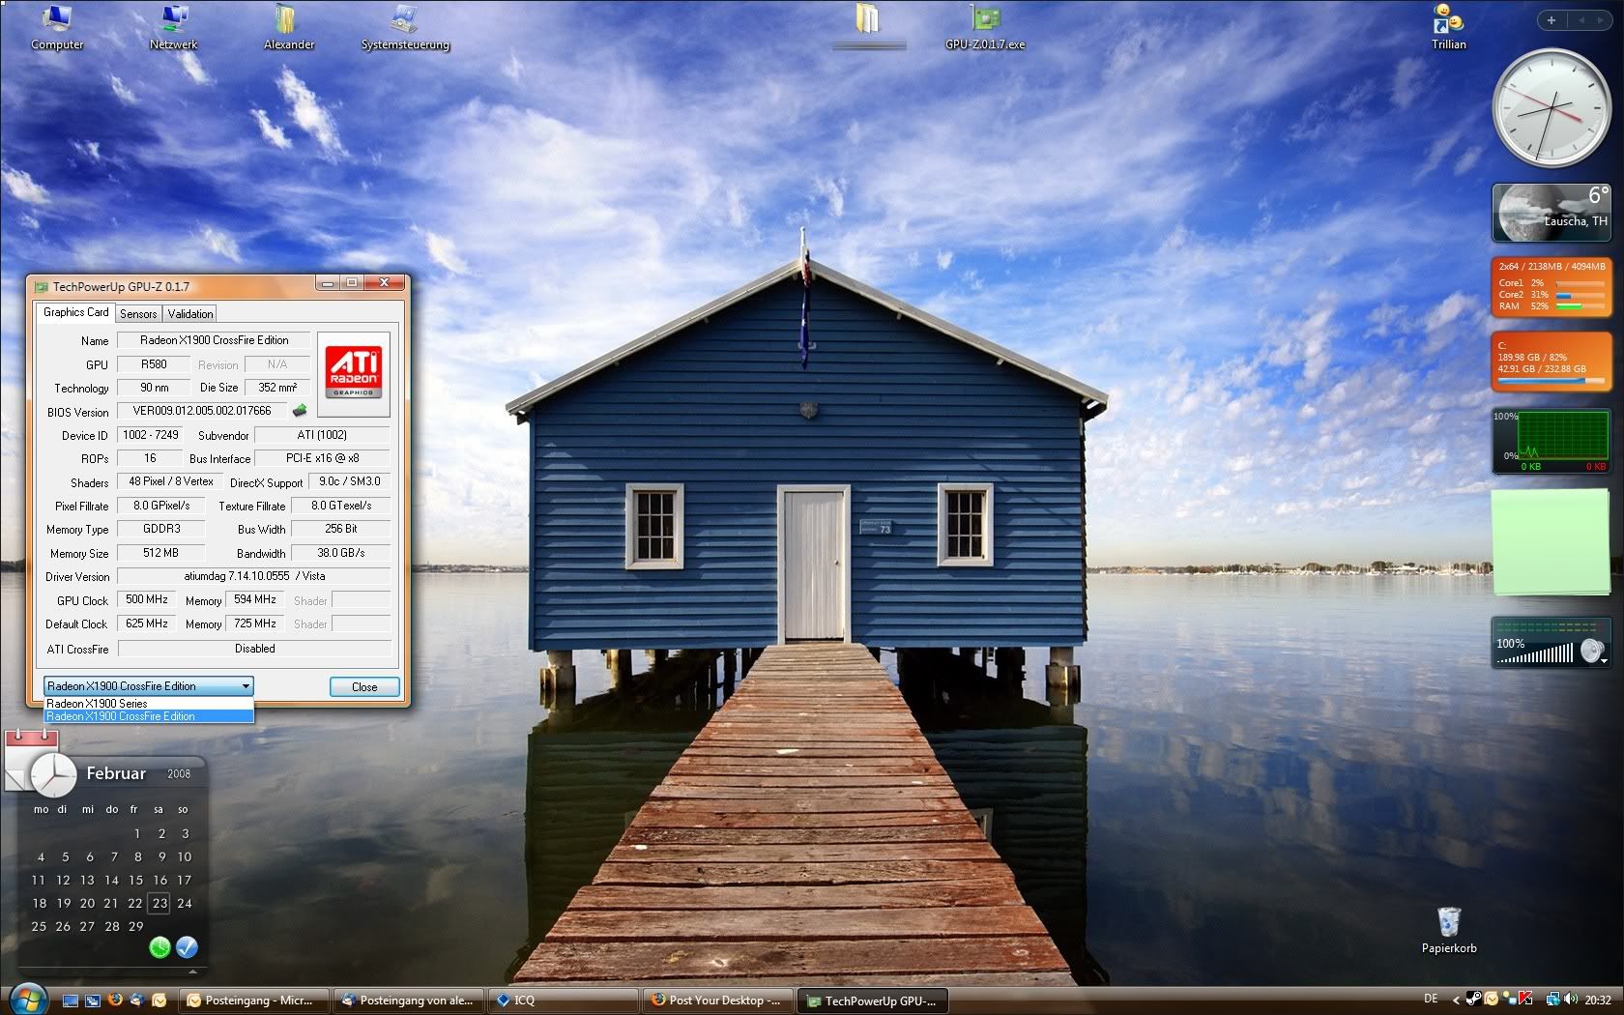This screenshot has height=1015, width=1624.
Task: Expand the graphics card selector dropdown arrow
Action: [x=246, y=686]
